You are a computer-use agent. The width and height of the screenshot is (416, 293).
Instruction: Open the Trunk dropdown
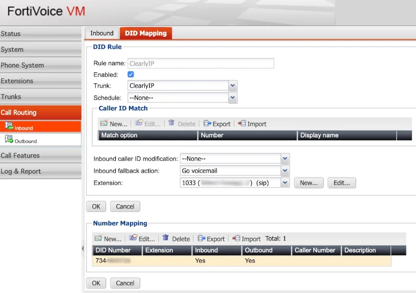[x=233, y=86]
